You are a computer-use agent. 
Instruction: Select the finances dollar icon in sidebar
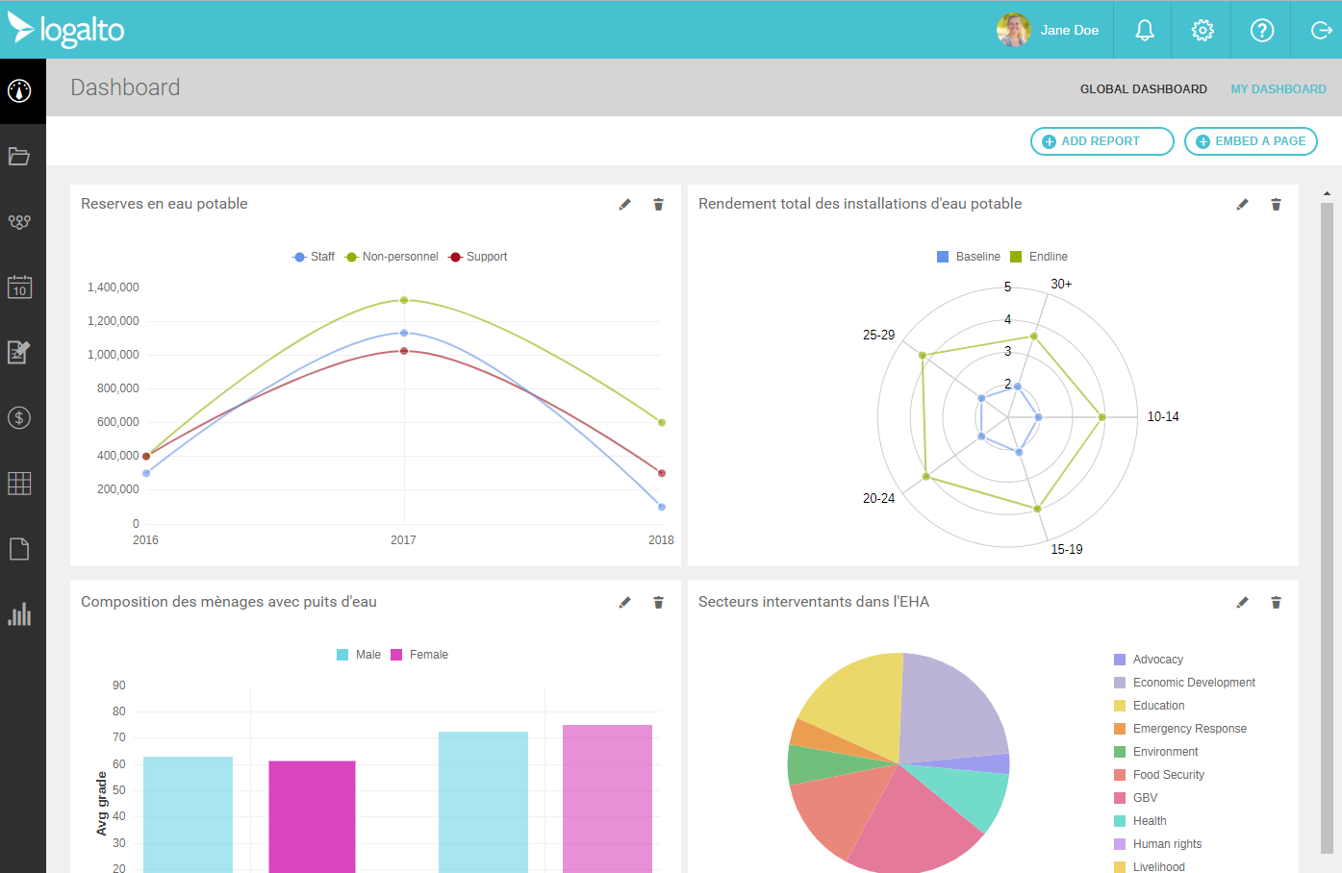pos(19,417)
